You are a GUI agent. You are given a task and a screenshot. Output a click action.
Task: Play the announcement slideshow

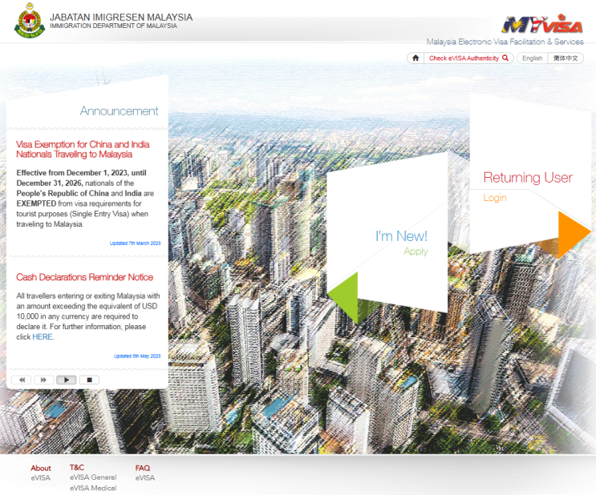click(67, 380)
